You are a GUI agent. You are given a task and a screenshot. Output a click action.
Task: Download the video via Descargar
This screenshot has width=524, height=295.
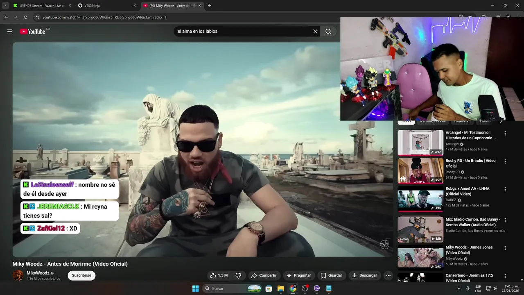coord(364,275)
